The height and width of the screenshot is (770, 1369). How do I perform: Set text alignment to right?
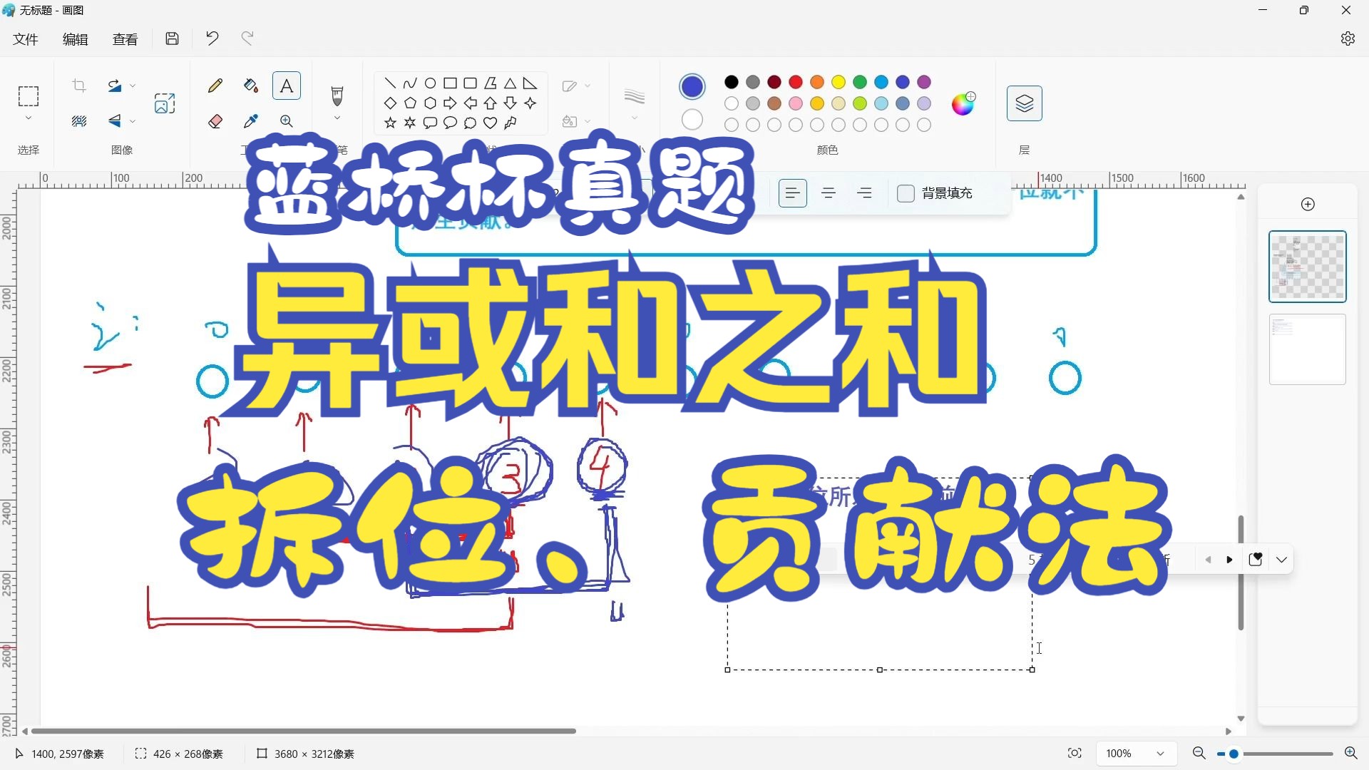click(864, 193)
